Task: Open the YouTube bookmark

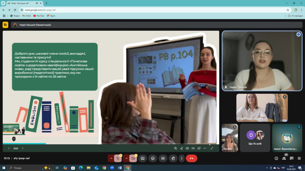Action: [39, 16]
